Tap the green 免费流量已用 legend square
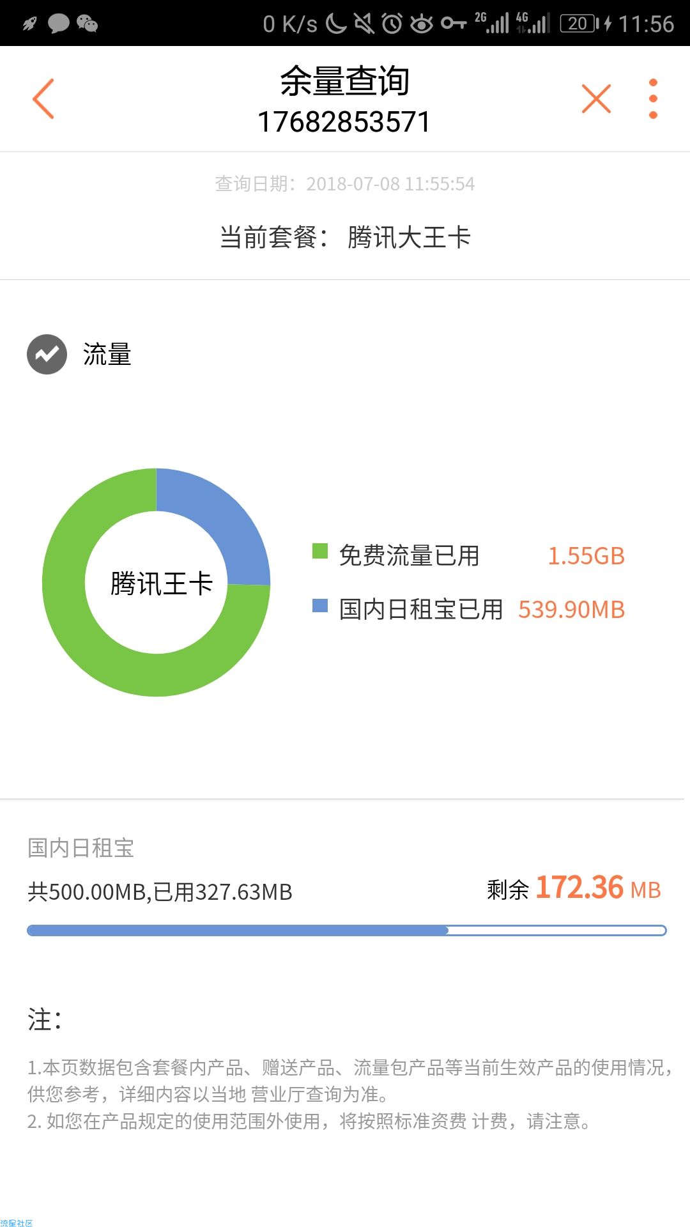The image size is (690, 1227). 320,551
